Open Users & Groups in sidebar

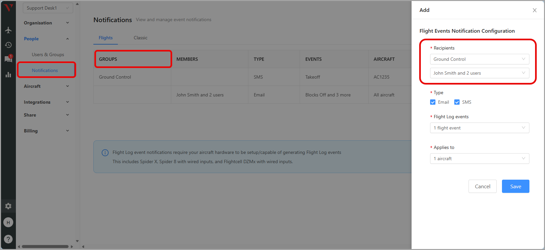tap(48, 54)
